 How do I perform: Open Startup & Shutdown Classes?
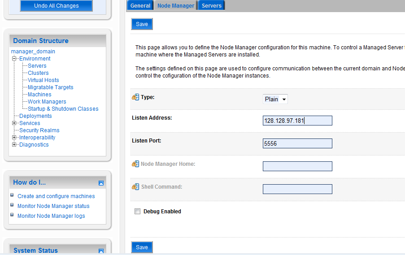(63, 109)
